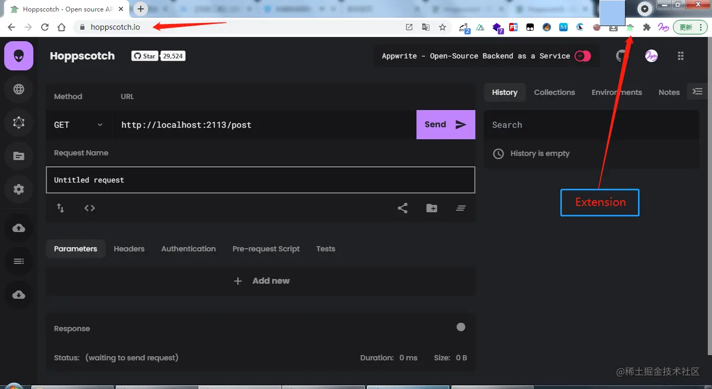The height and width of the screenshot is (389, 712).
Task: Switch to the Notes tab
Action: click(669, 92)
